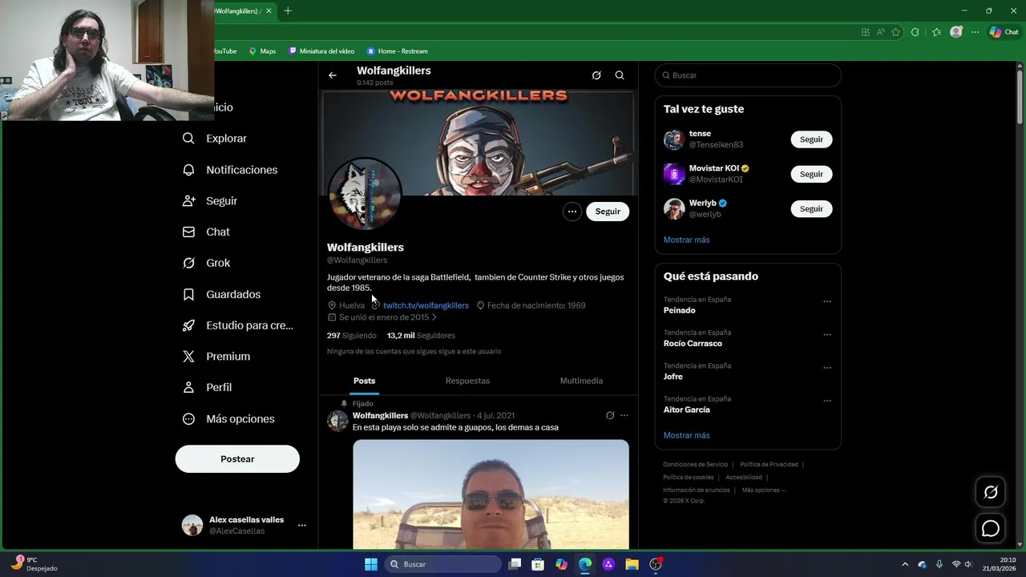Click Mostrar más under Tal vez te guste
Viewport: 1026px width, 577px height.
coord(686,240)
